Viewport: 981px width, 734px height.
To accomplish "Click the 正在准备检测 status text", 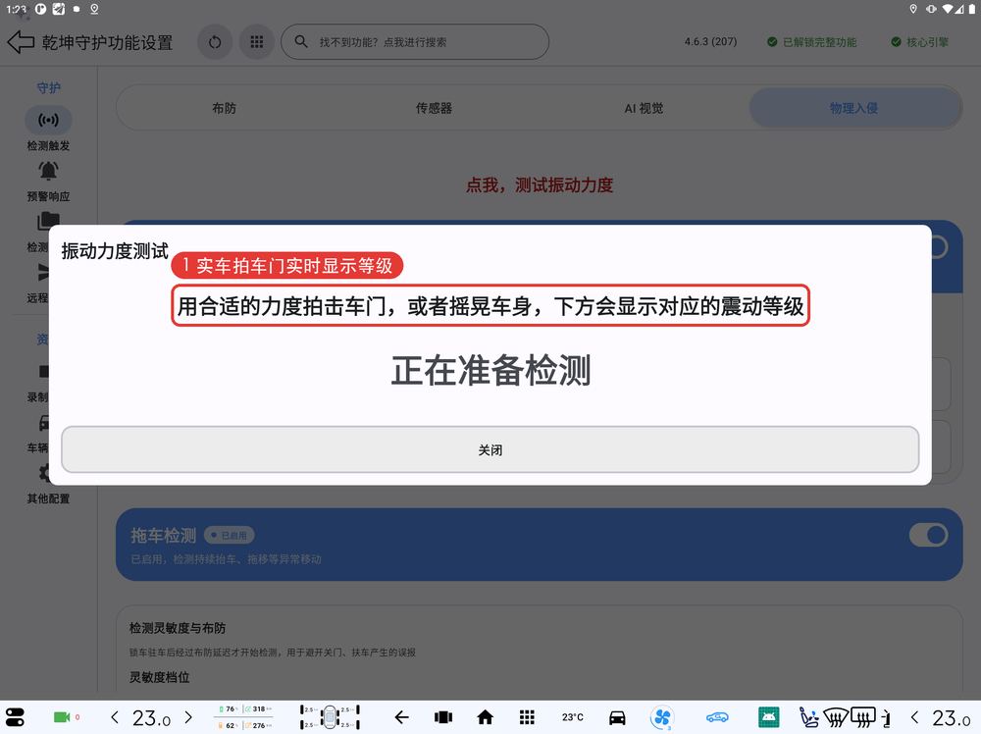I will coord(490,371).
